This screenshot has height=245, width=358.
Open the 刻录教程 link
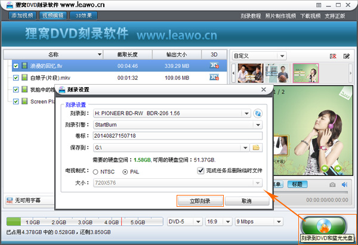point(251,16)
